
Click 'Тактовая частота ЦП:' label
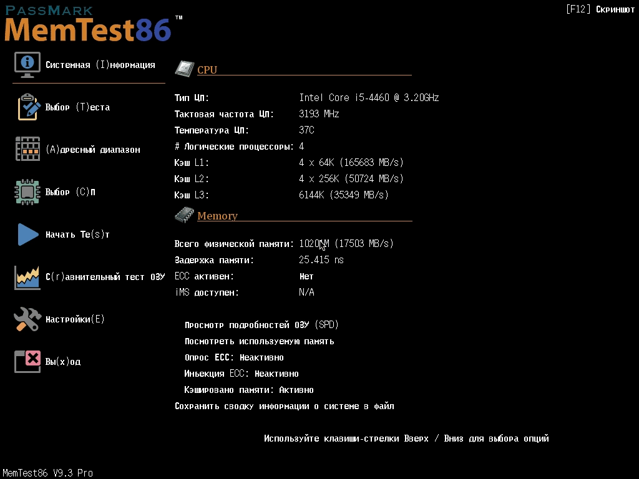point(224,114)
